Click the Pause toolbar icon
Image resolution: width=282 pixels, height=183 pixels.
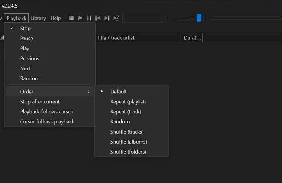click(89, 18)
